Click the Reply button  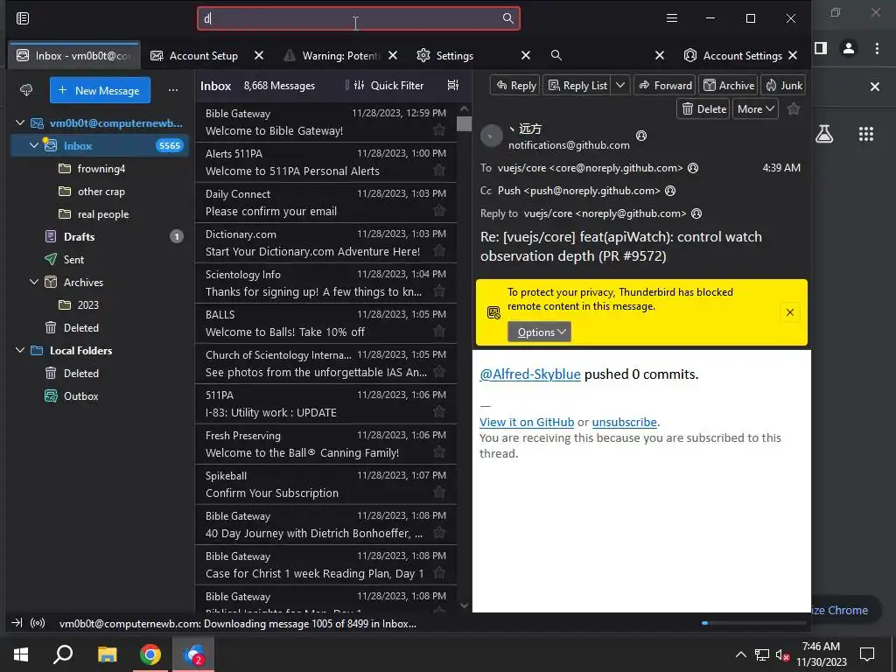pyautogui.click(x=515, y=85)
